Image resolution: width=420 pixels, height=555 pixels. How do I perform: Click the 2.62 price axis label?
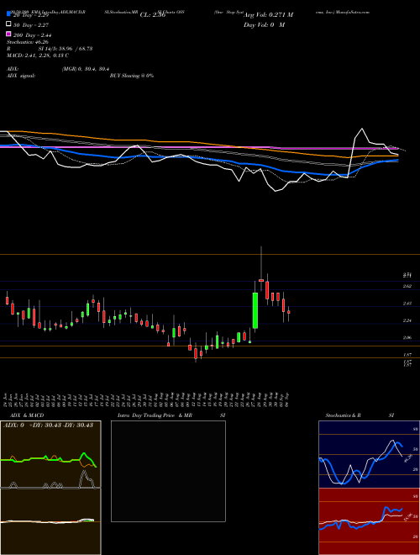point(407,286)
